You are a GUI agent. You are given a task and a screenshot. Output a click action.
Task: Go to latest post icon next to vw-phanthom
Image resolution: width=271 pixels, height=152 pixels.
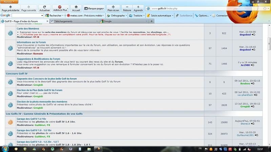click(x=255, y=95)
